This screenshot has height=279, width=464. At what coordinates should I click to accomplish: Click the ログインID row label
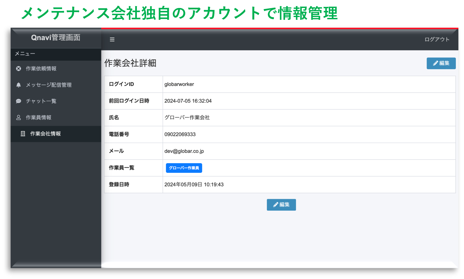coord(121,84)
